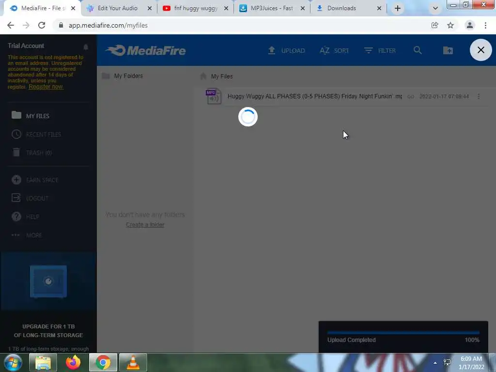This screenshot has width=496, height=372.
Task: Bookmark this page with the star
Action: tap(450, 25)
